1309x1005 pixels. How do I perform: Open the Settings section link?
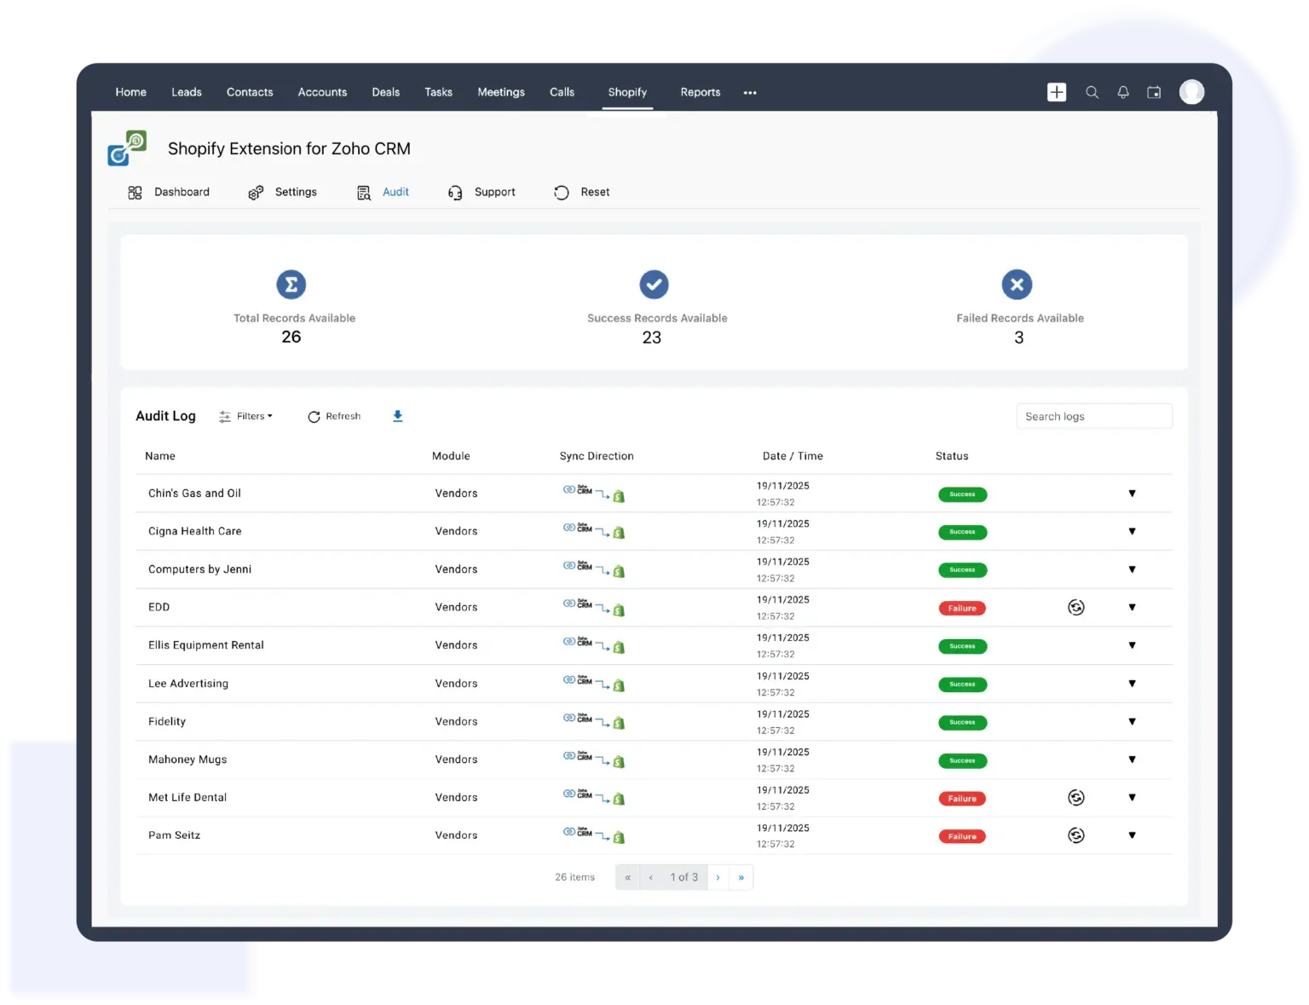click(296, 193)
